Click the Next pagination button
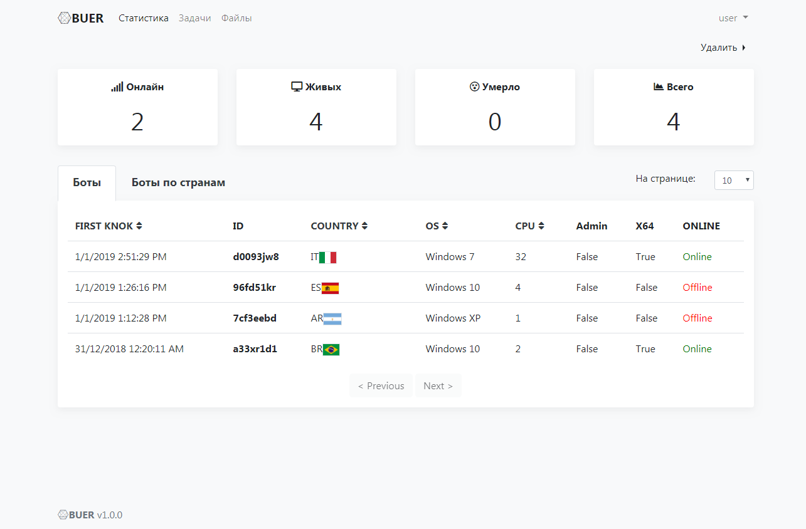The height and width of the screenshot is (529, 806). pos(438,386)
